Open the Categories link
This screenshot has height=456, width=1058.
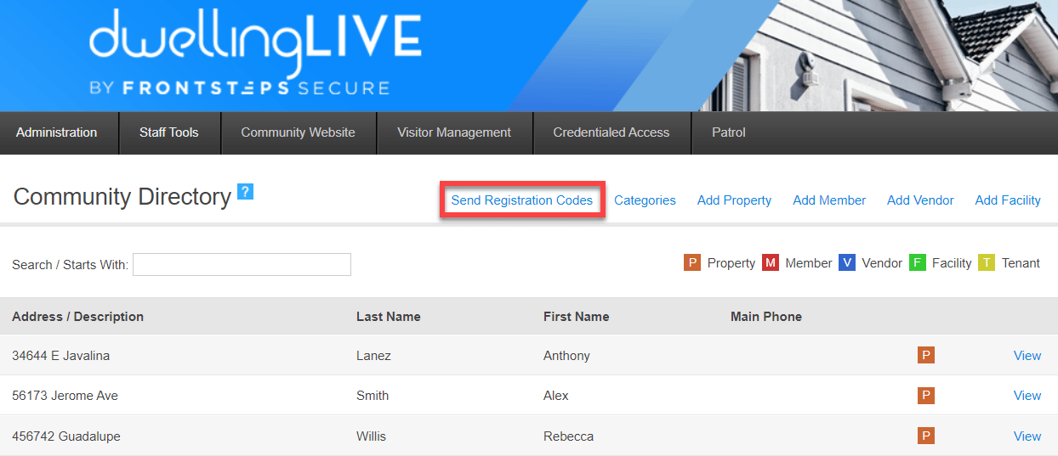[645, 200]
